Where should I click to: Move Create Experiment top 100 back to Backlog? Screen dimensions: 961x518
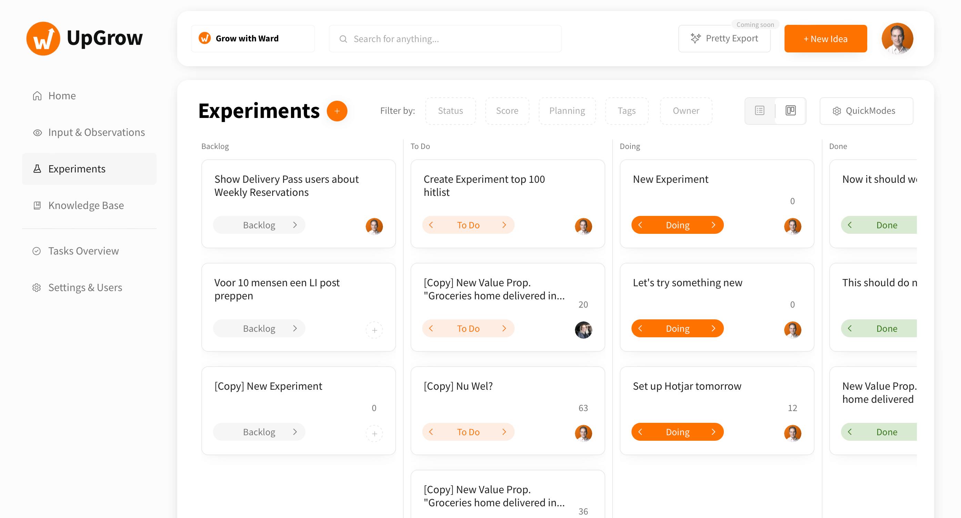click(431, 225)
